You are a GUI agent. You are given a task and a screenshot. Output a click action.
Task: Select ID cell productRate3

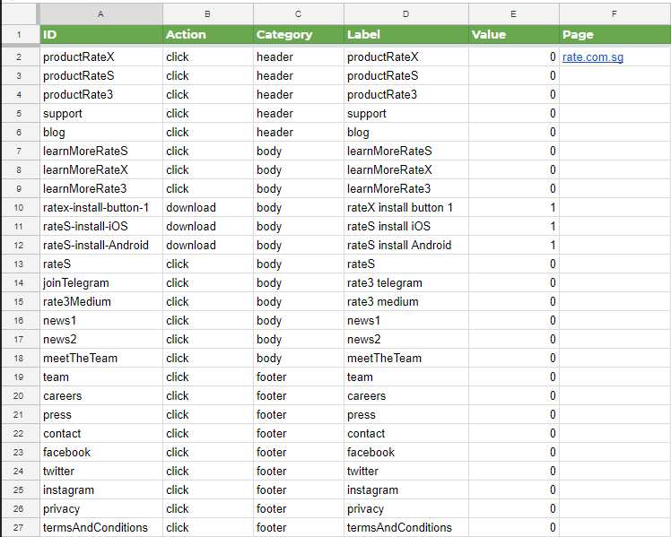[x=101, y=94]
